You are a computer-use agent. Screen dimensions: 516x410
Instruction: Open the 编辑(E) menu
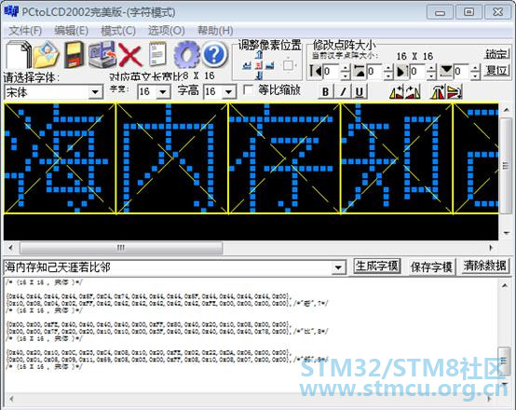tap(71, 31)
